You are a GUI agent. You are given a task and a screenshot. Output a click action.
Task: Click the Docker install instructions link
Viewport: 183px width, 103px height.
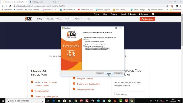[x=46, y=86]
